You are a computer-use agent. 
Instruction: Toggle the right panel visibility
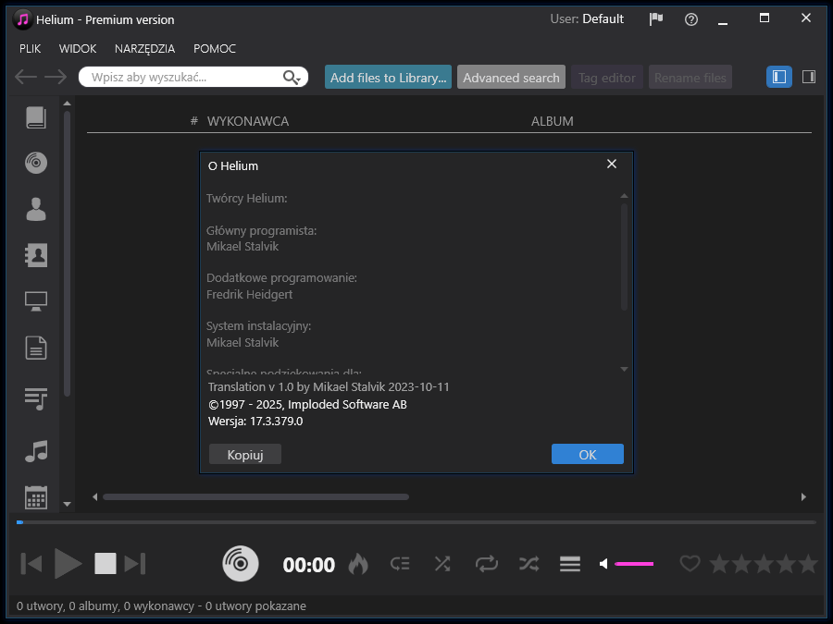[x=809, y=77]
